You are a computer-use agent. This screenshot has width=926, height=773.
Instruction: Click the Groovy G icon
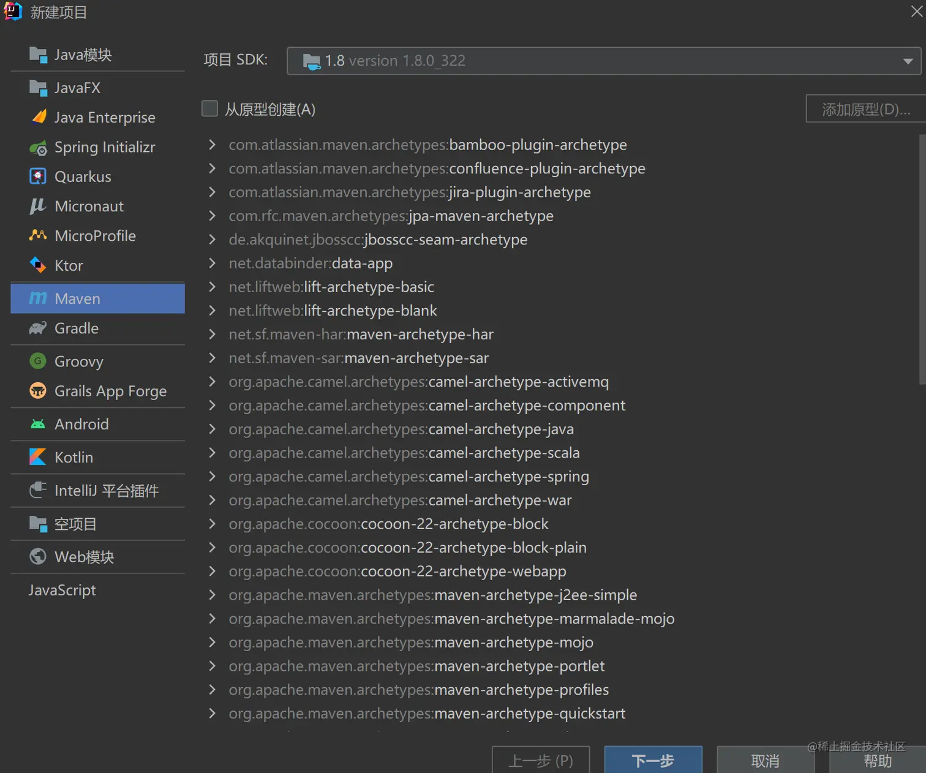click(x=38, y=361)
